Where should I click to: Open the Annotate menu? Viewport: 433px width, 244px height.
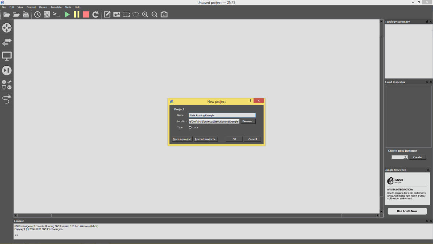click(x=56, y=7)
